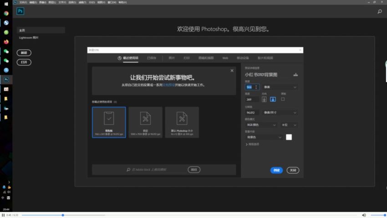The height and width of the screenshot is (218, 387).
Task: Adjust the player volume slider
Action: 378,215
